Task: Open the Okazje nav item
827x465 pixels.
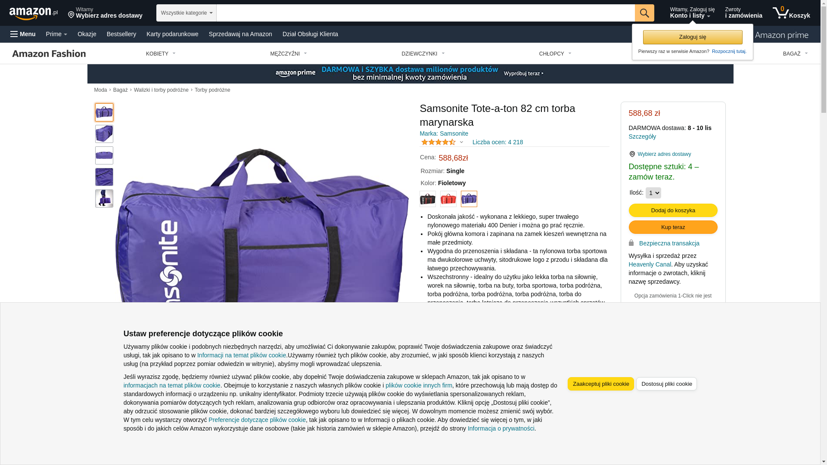Action: coord(87,34)
